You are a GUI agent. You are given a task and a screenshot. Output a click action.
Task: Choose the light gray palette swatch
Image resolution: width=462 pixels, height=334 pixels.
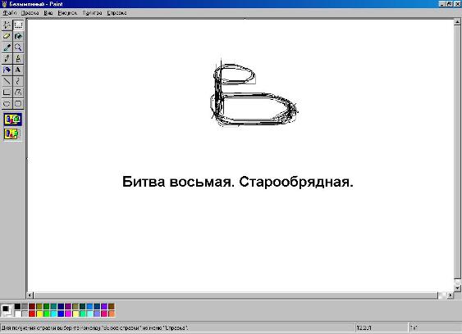pos(25,314)
